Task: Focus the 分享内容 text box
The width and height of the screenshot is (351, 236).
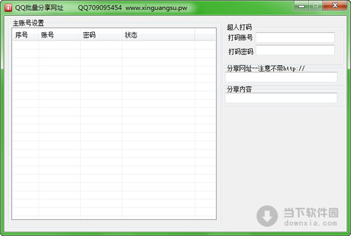Action: [281, 98]
